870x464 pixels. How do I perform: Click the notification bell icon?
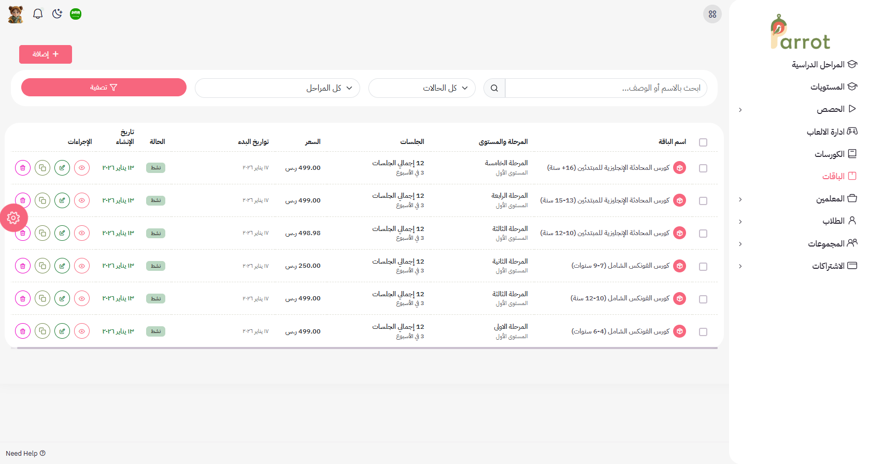click(x=38, y=14)
